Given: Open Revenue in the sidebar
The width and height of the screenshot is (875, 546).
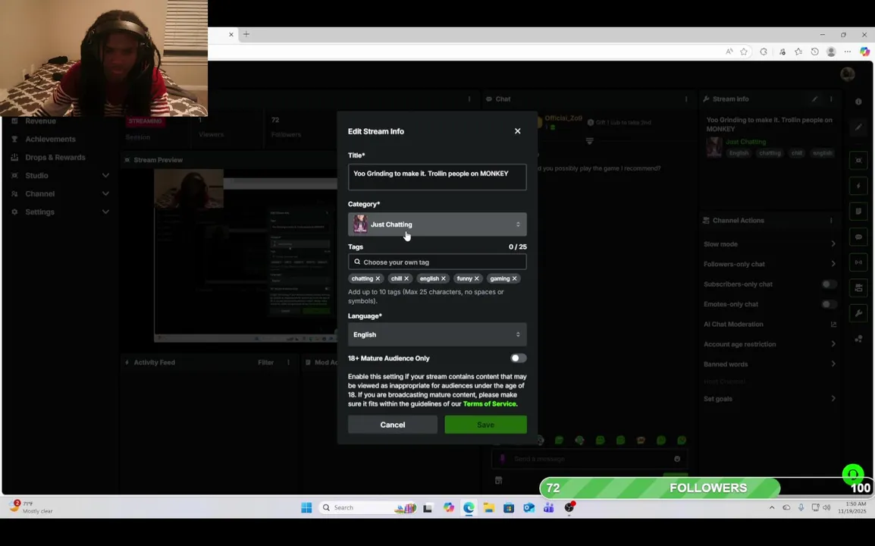Looking at the screenshot, I should pos(40,121).
